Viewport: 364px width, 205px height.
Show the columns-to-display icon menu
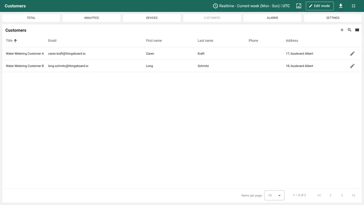(x=357, y=30)
